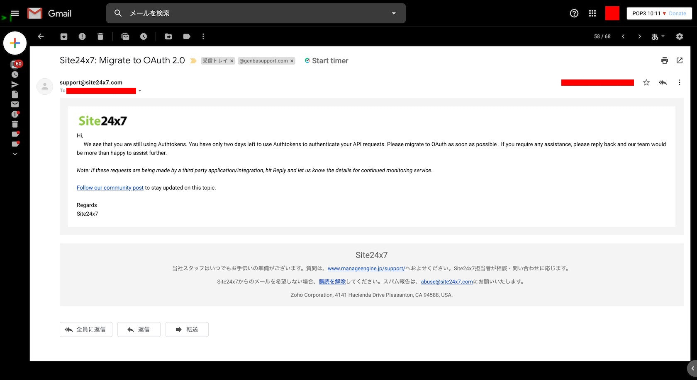This screenshot has height=380, width=697.
Task: Print the email
Action: point(664,60)
